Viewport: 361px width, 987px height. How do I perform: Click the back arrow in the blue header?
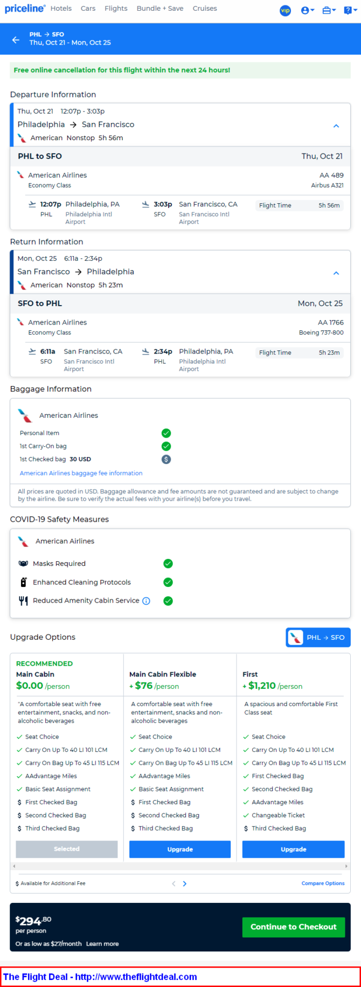16,40
